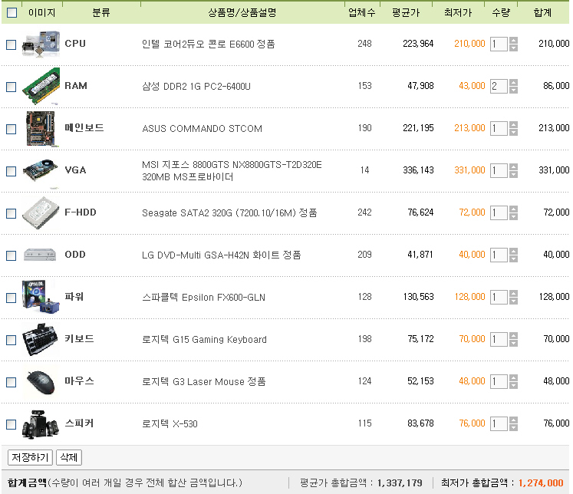
Task: Decrease the 키보드 quantity with the down arrow
Action: (513, 343)
